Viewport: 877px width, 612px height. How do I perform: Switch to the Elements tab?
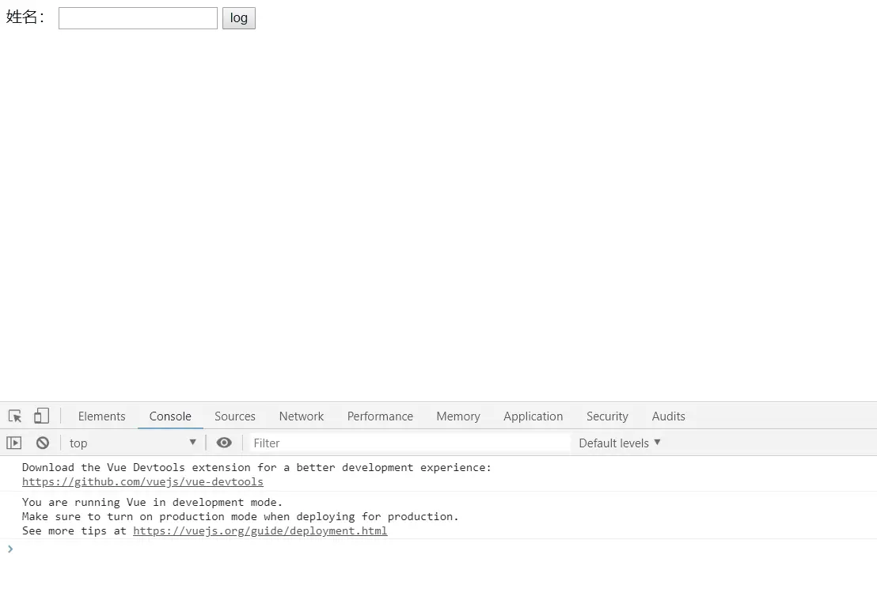pyautogui.click(x=102, y=416)
